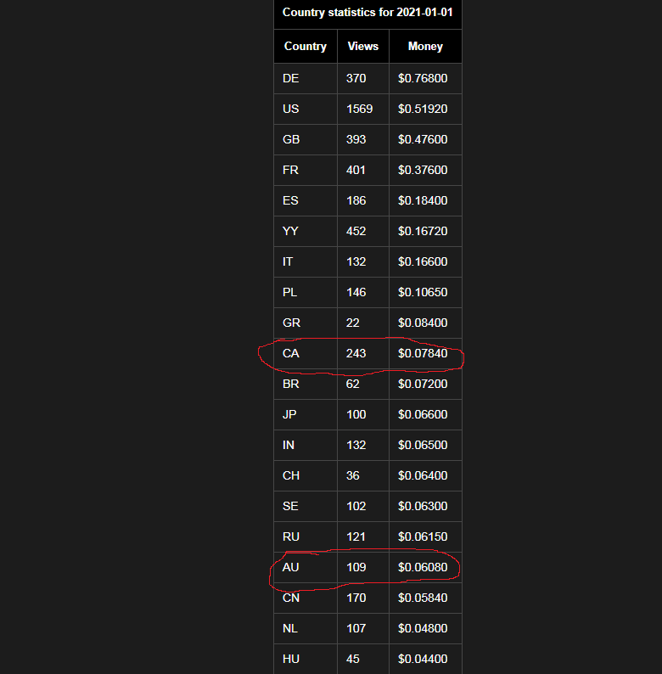Image resolution: width=662 pixels, height=674 pixels.
Task: Select the circled CA country cell
Action: coord(291,353)
